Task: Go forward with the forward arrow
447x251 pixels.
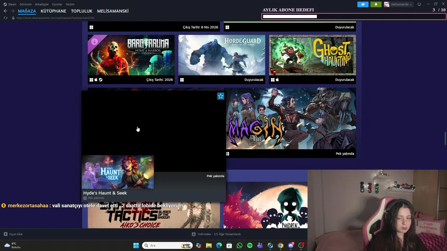Action: coord(13,11)
